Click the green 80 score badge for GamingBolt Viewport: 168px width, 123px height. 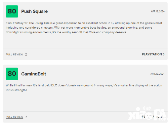point(12,74)
